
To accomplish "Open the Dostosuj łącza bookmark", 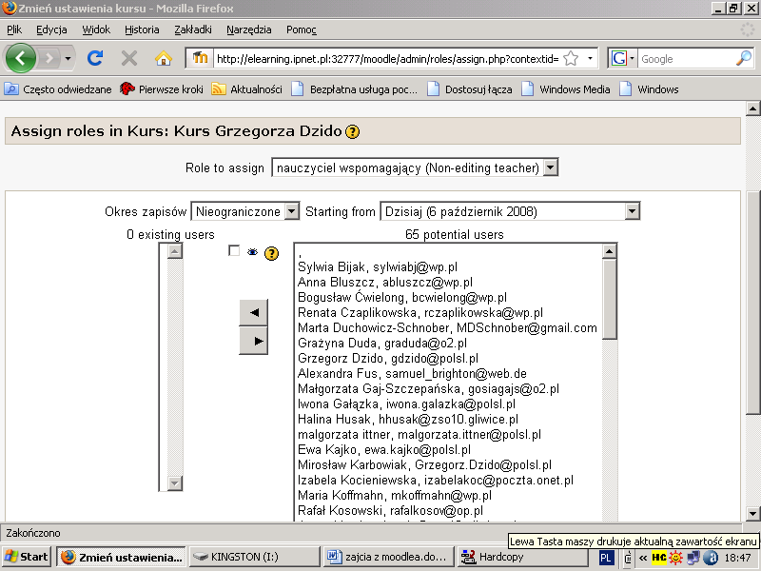I will pos(470,89).
